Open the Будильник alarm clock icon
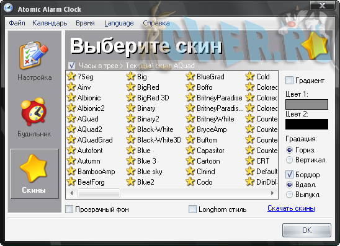340x246 pixels. [34, 112]
